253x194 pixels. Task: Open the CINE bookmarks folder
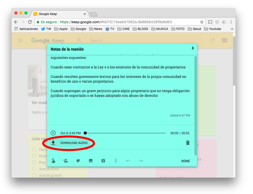pos(123,29)
